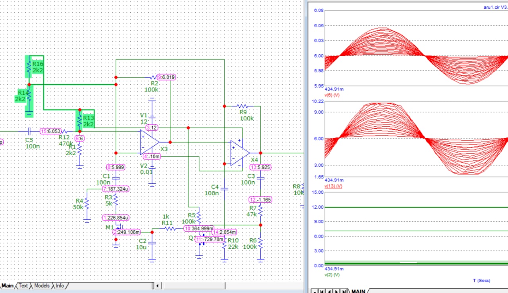
Task: Click the v(6) (V) curve label
Action: 333,95
